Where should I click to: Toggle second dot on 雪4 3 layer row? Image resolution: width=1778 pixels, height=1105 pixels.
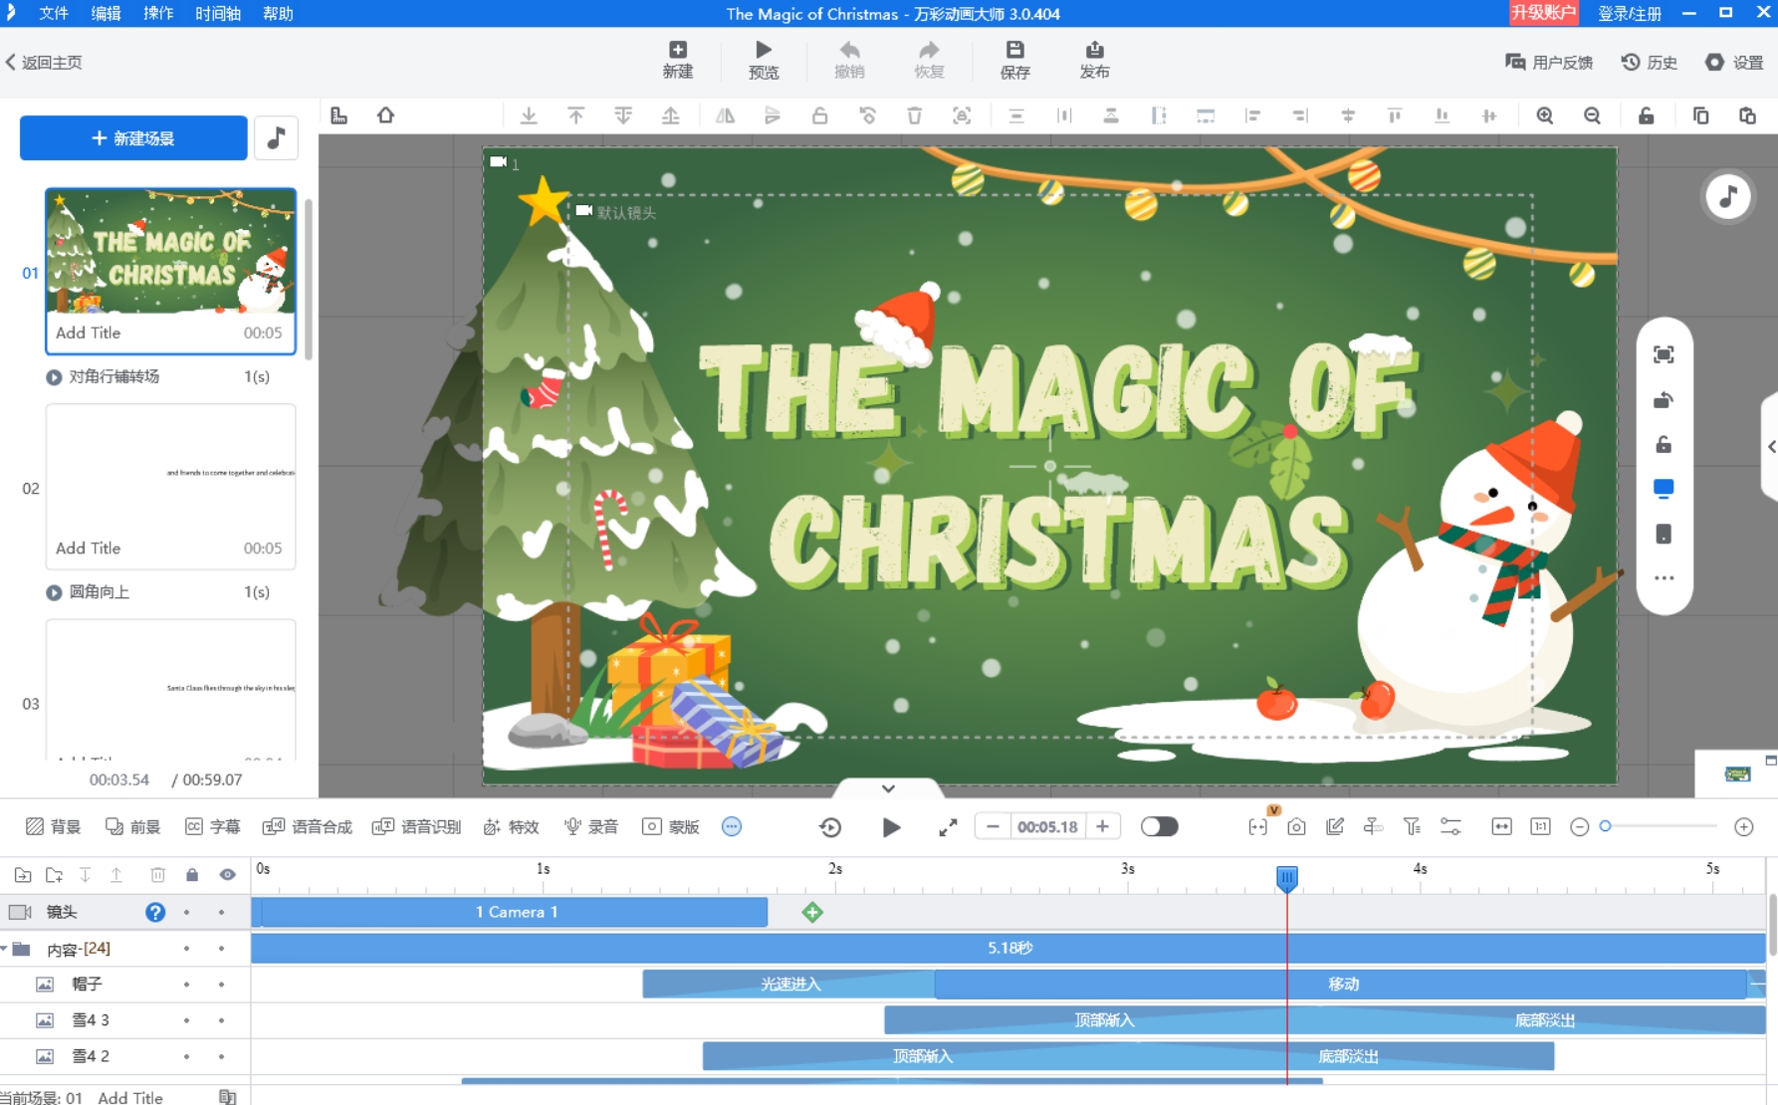[x=221, y=1020]
